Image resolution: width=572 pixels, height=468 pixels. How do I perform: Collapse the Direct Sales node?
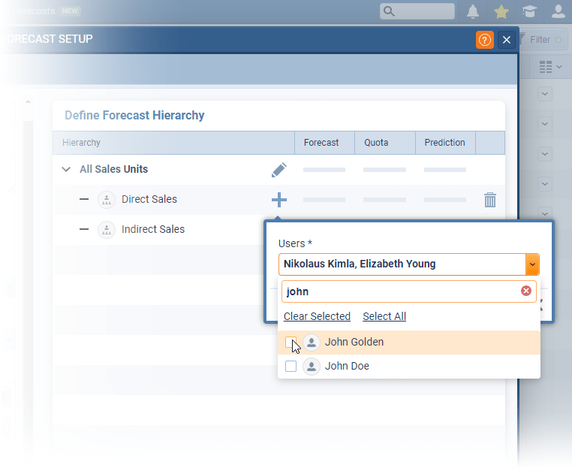[x=84, y=200]
